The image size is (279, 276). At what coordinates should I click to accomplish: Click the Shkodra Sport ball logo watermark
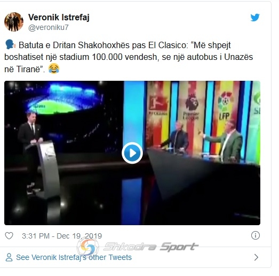coord(88,247)
